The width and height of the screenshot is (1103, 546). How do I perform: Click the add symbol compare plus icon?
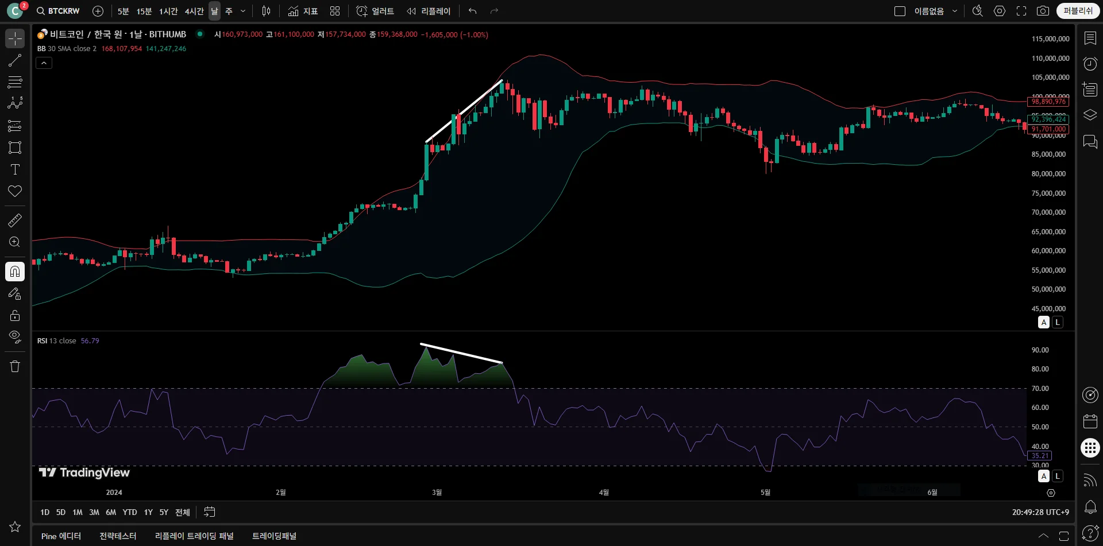(98, 11)
